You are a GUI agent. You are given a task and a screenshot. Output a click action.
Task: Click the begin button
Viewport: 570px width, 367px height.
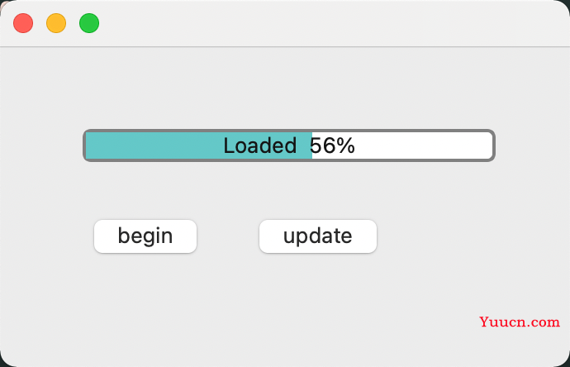pyautogui.click(x=145, y=236)
